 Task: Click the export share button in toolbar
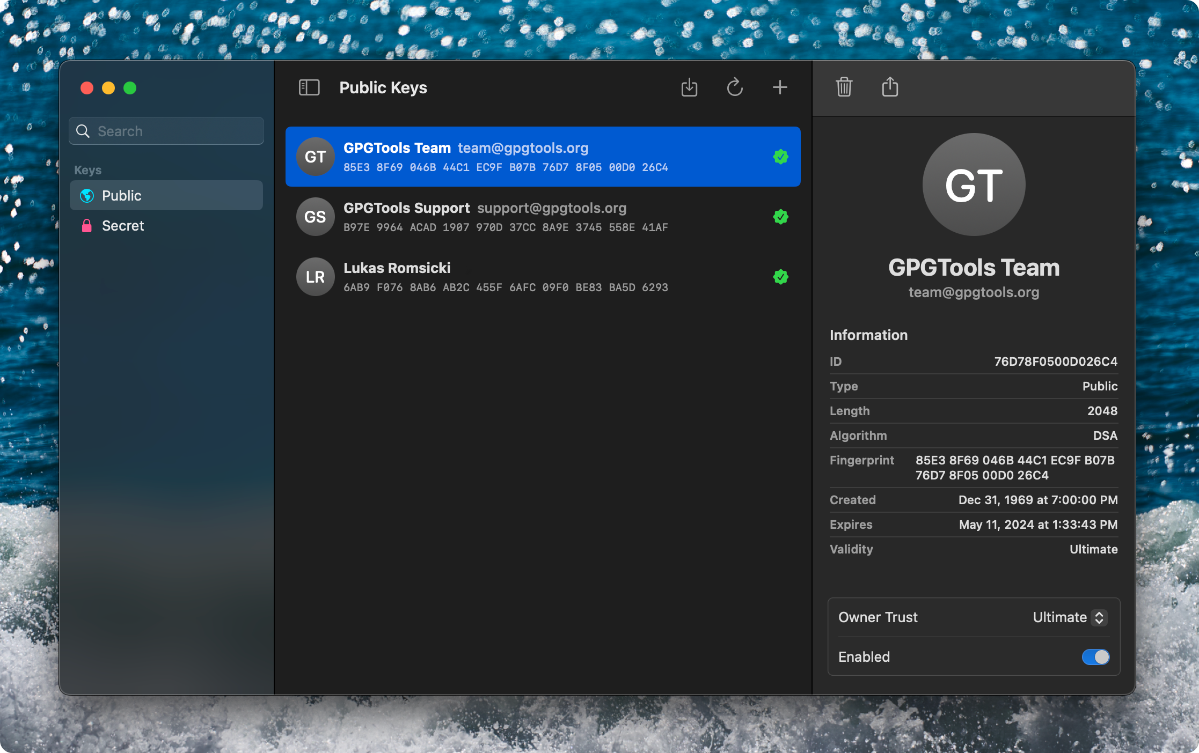pos(889,86)
